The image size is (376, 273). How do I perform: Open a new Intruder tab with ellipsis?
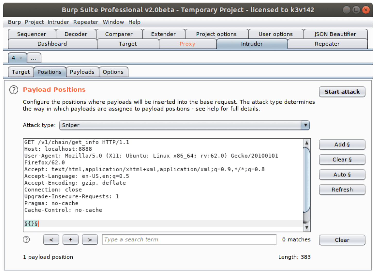[34, 58]
